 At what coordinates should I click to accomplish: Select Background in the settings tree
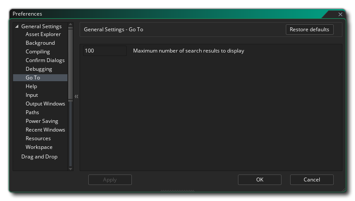click(x=40, y=43)
